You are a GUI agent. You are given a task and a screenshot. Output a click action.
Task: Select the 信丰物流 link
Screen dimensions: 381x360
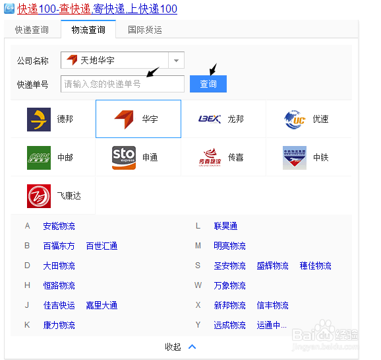[272, 305]
